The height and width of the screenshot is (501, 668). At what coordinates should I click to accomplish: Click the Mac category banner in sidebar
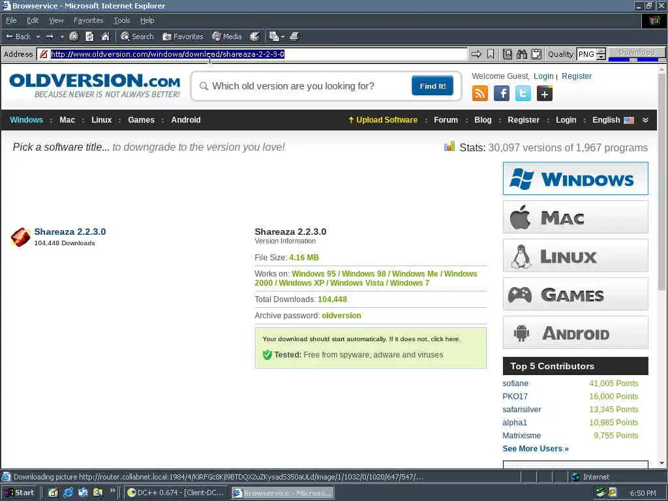coord(575,217)
